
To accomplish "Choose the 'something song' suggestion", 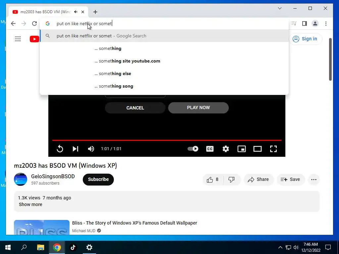I will pos(164,86).
